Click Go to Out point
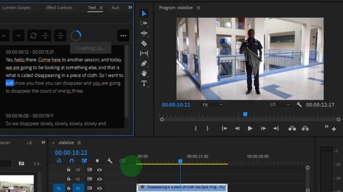This screenshot has width=343, height=192. pyautogui.click(x=276, y=129)
